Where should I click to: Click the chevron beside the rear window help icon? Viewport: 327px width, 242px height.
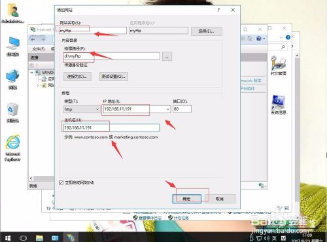click(281, 37)
